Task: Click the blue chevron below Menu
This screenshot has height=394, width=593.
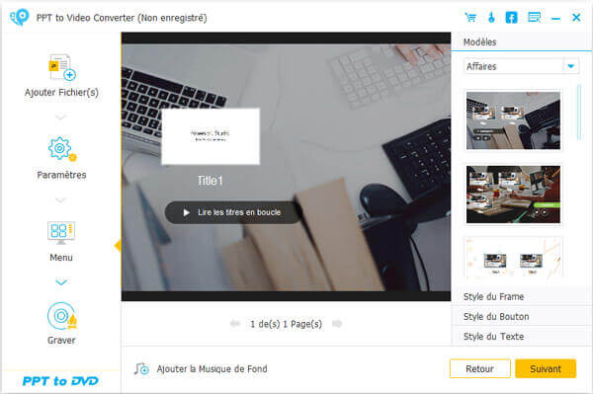Action: [x=61, y=282]
